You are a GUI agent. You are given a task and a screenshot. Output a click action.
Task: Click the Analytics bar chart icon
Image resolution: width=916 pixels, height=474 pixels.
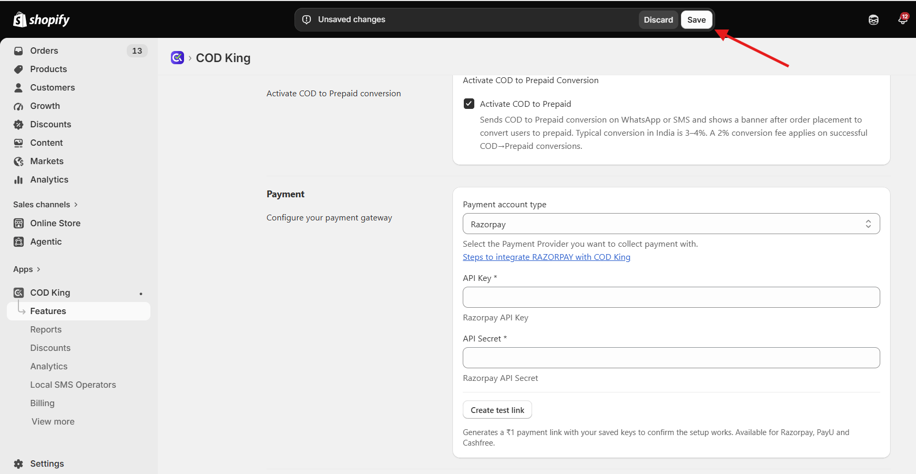click(x=18, y=180)
